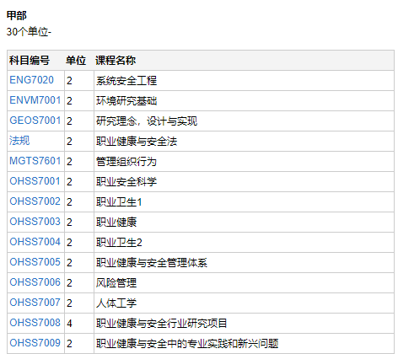Click the 单位 column header
The height and width of the screenshot is (354, 398).
(x=76, y=61)
